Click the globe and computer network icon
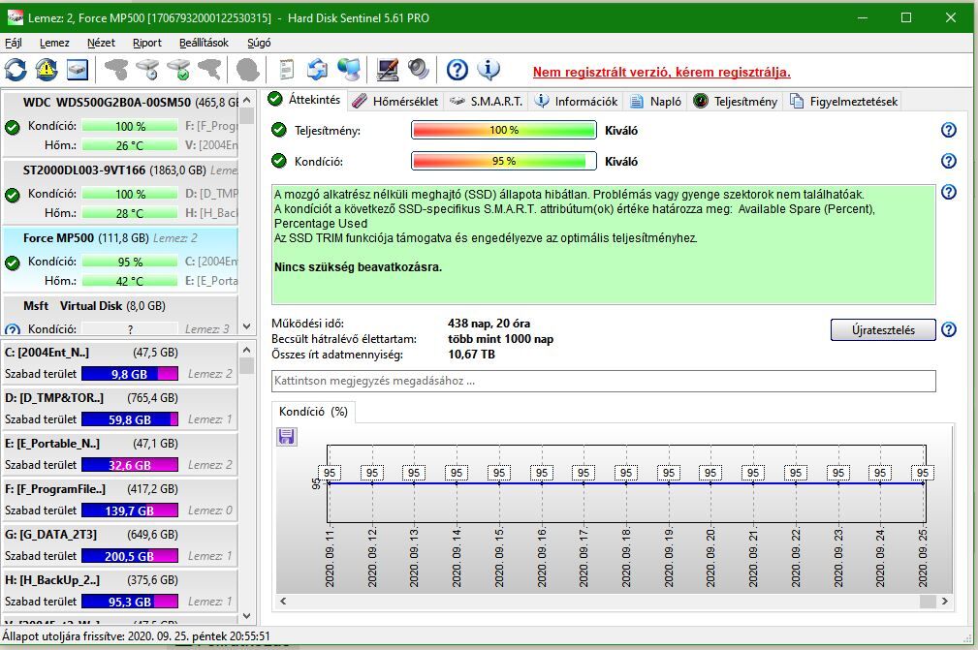Viewport: 978px width, 650px height. point(349,69)
